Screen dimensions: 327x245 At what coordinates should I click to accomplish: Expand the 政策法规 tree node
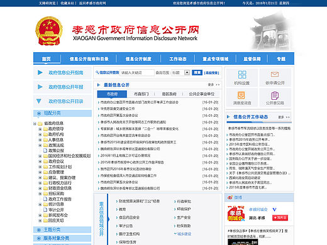click(40, 145)
